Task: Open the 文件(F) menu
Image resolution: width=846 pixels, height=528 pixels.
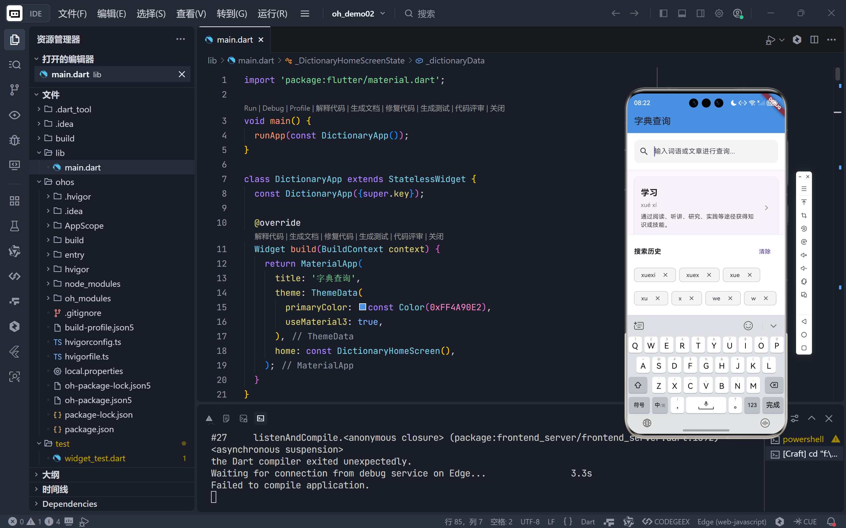Action: 72,14
